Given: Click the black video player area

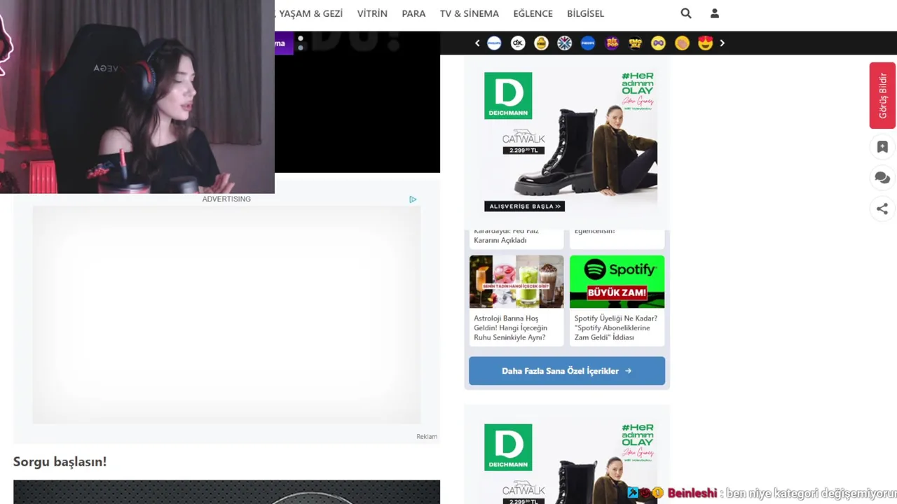Looking at the screenshot, I should (x=357, y=101).
